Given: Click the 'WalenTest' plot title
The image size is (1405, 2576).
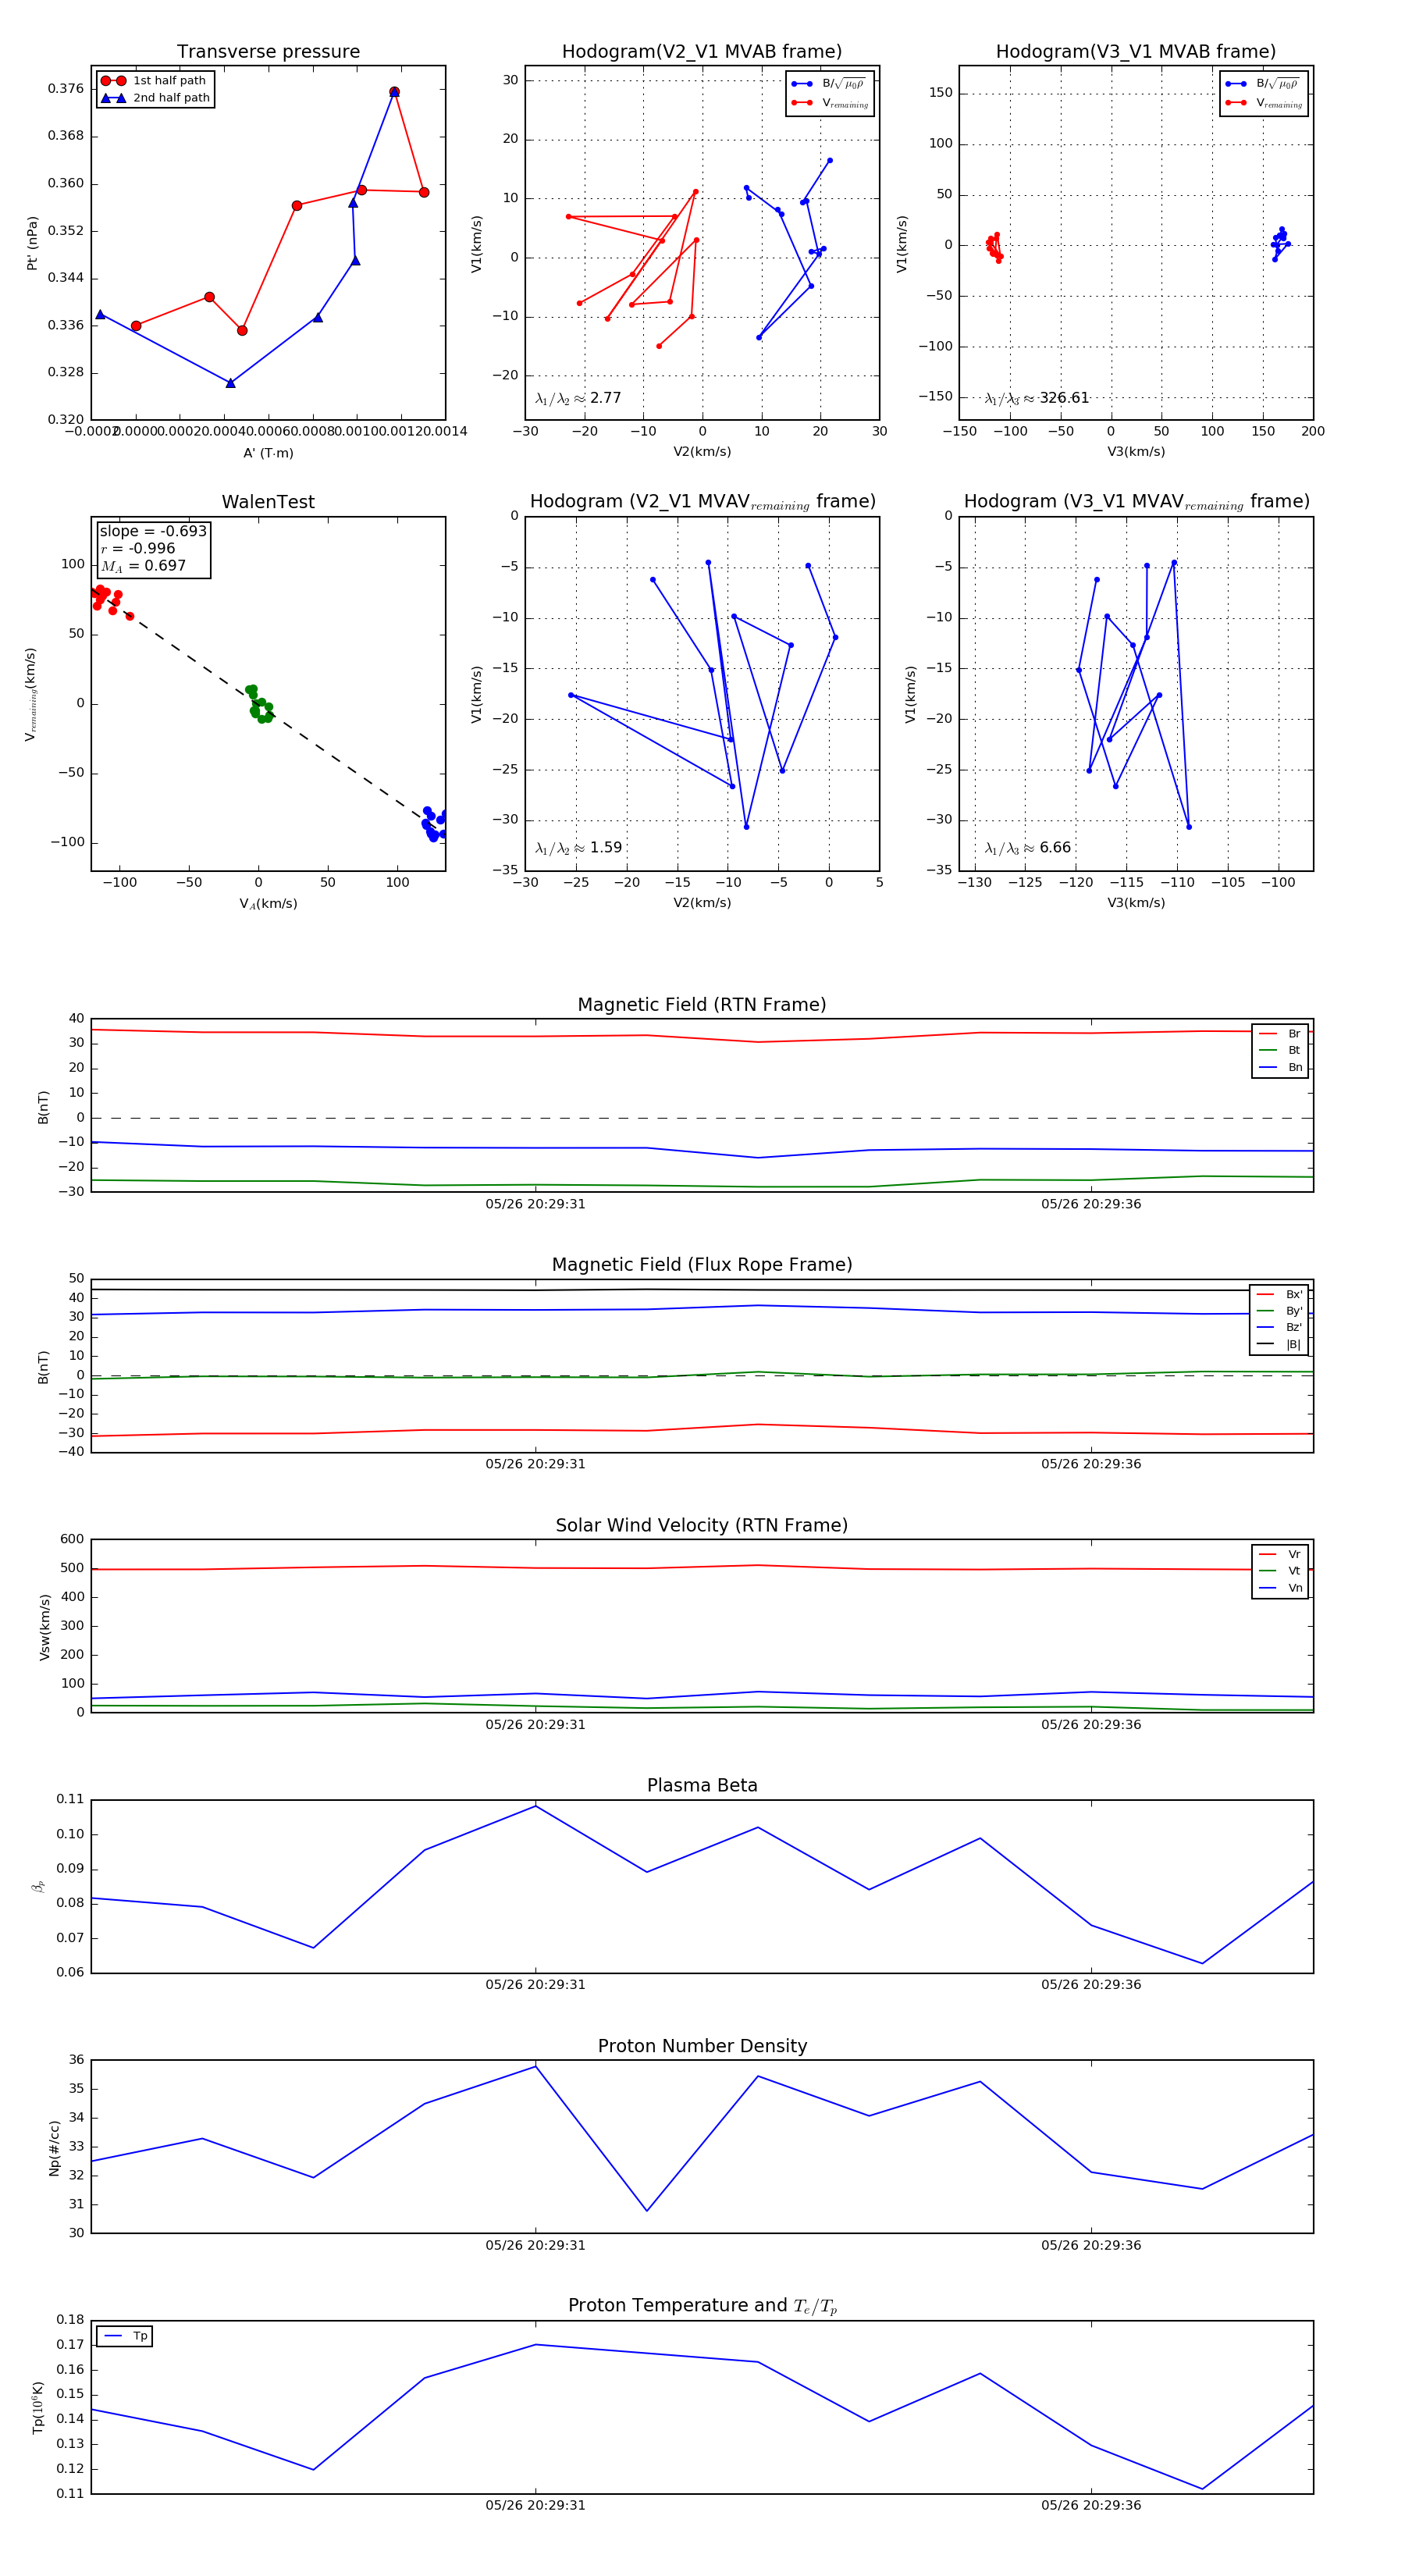Looking at the screenshot, I should point(268,502).
